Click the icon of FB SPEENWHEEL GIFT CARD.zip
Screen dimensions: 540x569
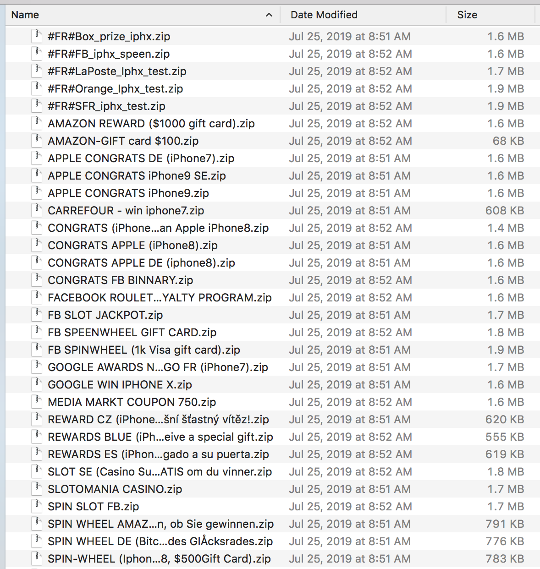pyautogui.click(x=36, y=332)
